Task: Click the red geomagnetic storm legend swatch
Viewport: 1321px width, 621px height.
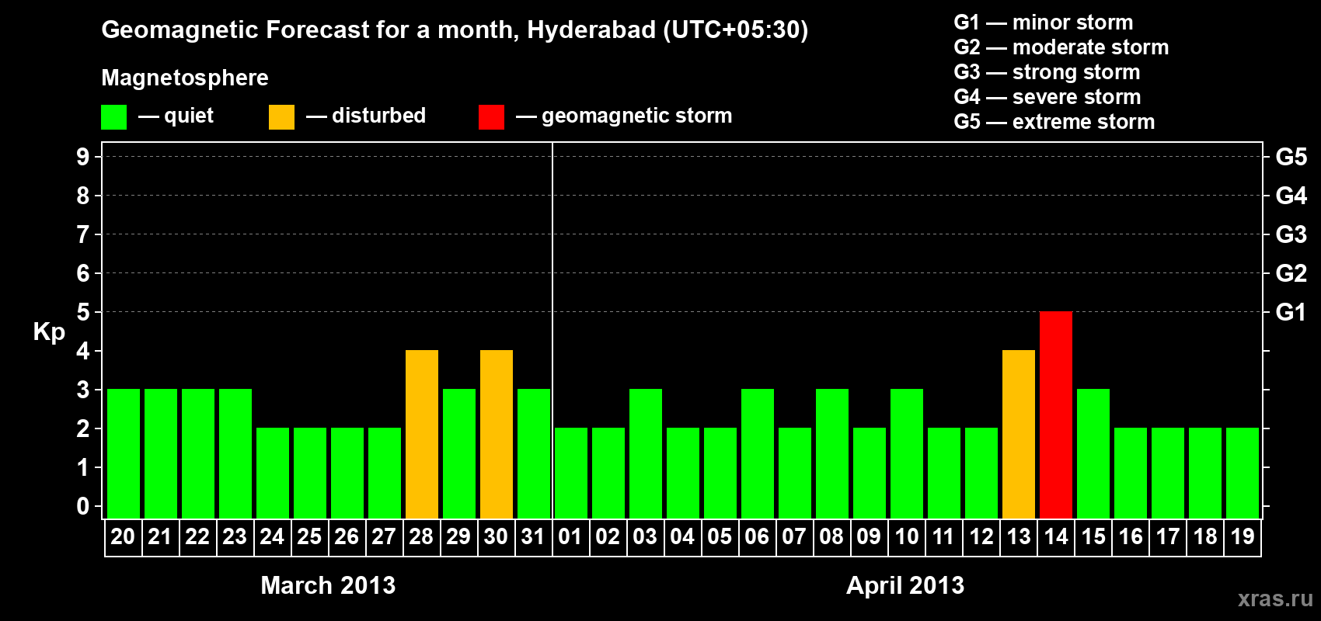Action: 491,117
